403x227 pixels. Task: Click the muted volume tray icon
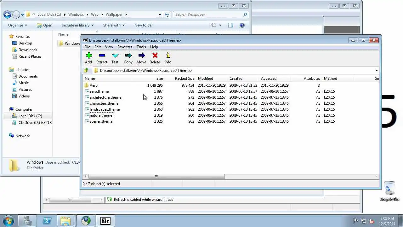pyautogui.click(x=371, y=221)
